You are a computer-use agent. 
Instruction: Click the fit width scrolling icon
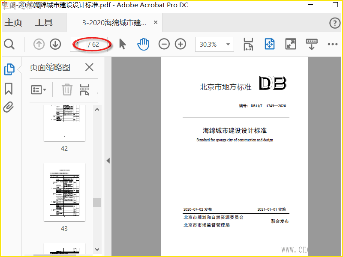click(x=248, y=44)
